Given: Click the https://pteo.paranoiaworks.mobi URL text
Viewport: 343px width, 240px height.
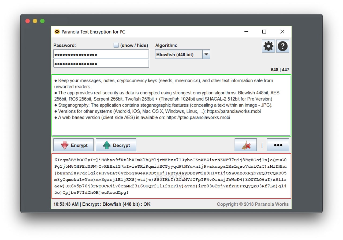Looking at the screenshot, I should (x=198, y=117).
